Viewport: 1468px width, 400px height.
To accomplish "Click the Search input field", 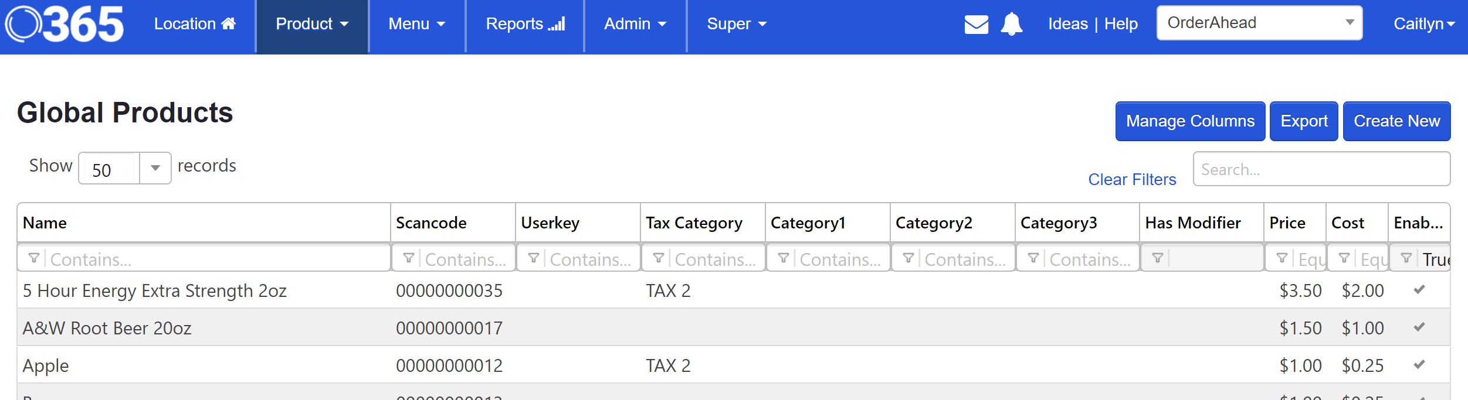I will pos(1321,169).
